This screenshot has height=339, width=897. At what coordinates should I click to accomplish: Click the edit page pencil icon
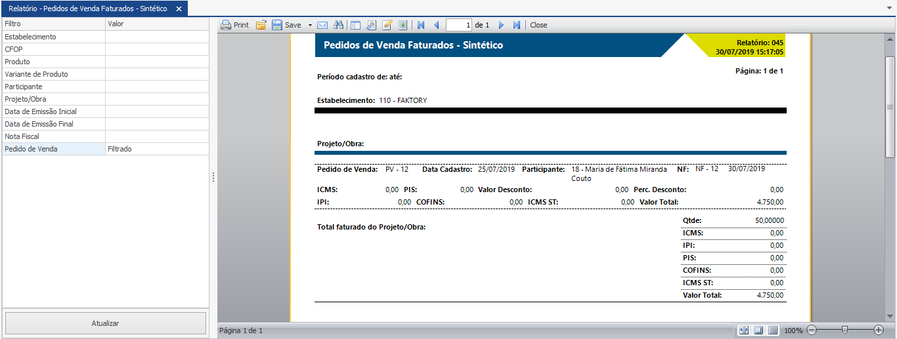pyautogui.click(x=387, y=25)
